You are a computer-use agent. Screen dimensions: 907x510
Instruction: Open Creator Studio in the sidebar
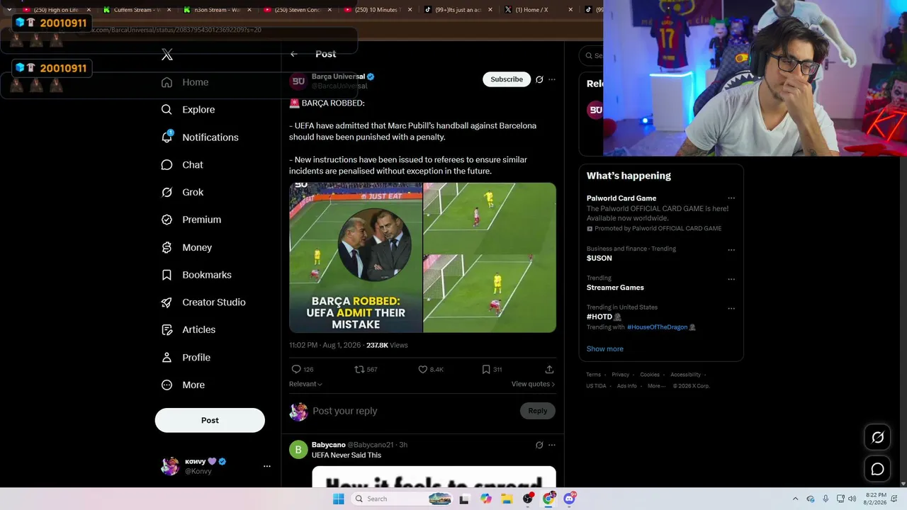(203, 302)
